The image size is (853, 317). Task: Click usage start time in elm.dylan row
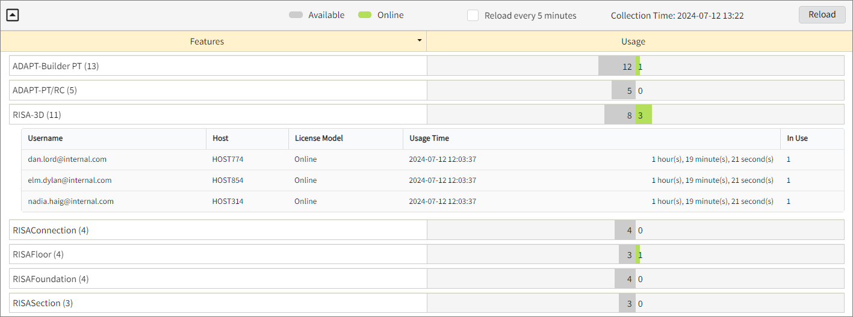tap(442, 180)
